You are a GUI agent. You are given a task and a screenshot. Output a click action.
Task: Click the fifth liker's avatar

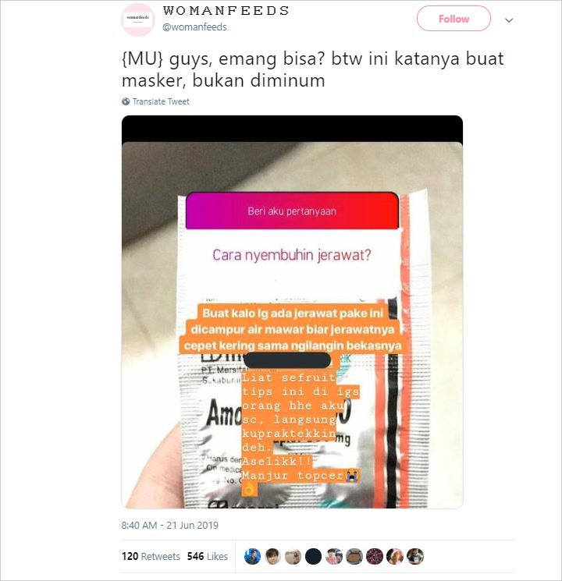333,557
